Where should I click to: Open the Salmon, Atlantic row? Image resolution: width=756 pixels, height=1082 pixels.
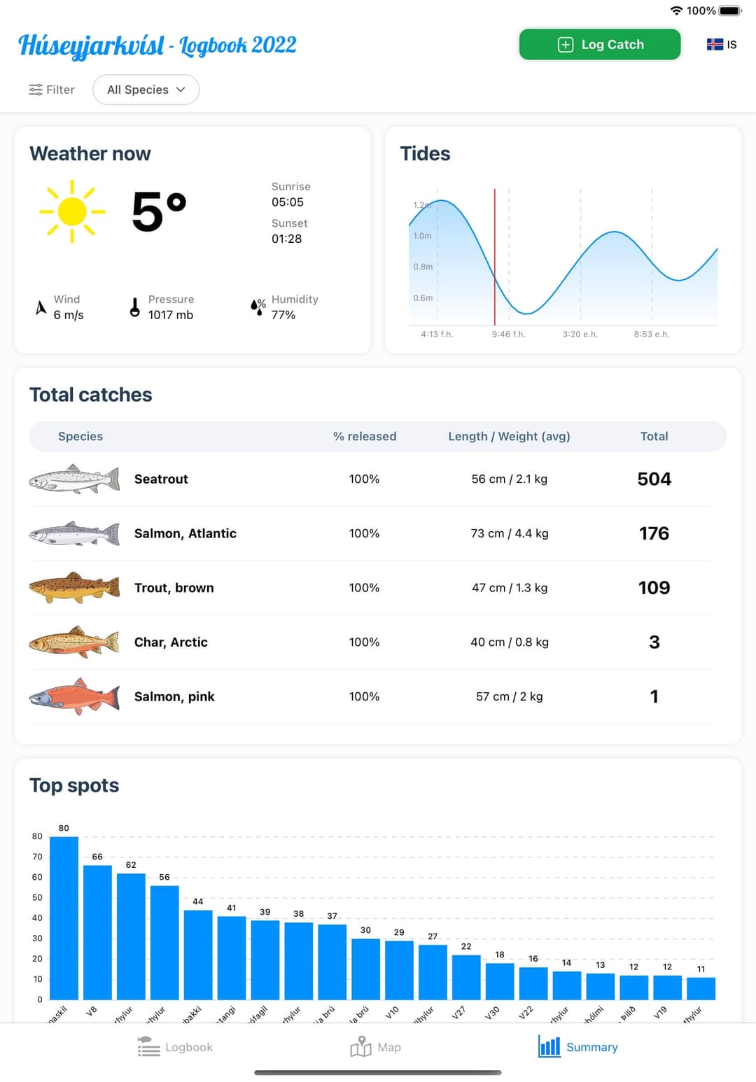click(371, 533)
